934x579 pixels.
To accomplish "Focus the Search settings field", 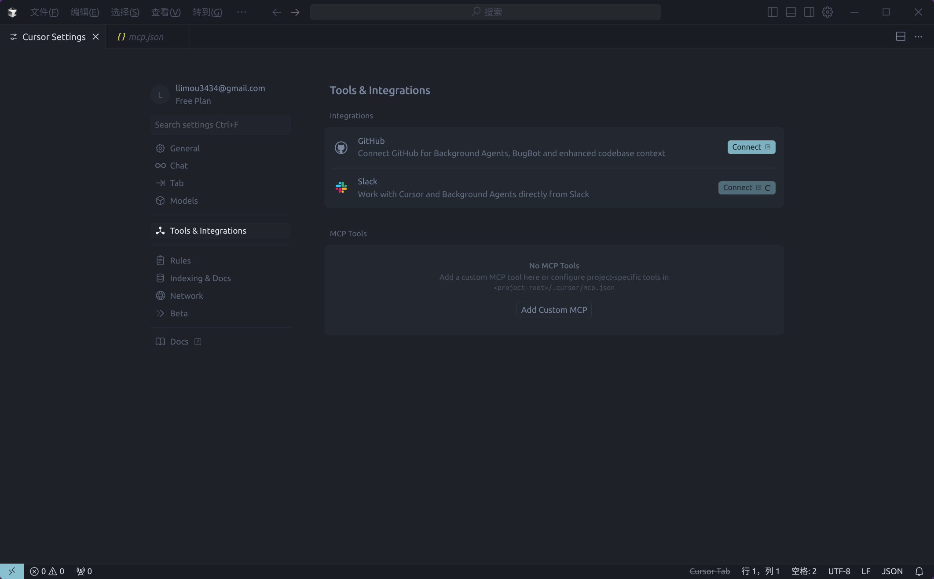I will 220,125.
